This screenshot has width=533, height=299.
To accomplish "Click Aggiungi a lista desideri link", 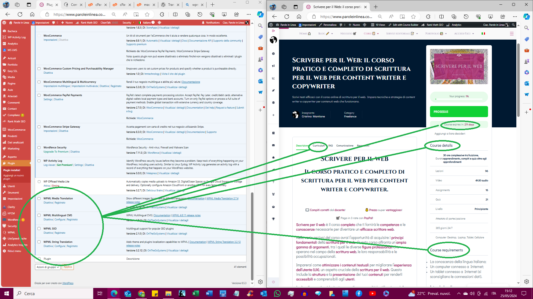I will click(449, 134).
